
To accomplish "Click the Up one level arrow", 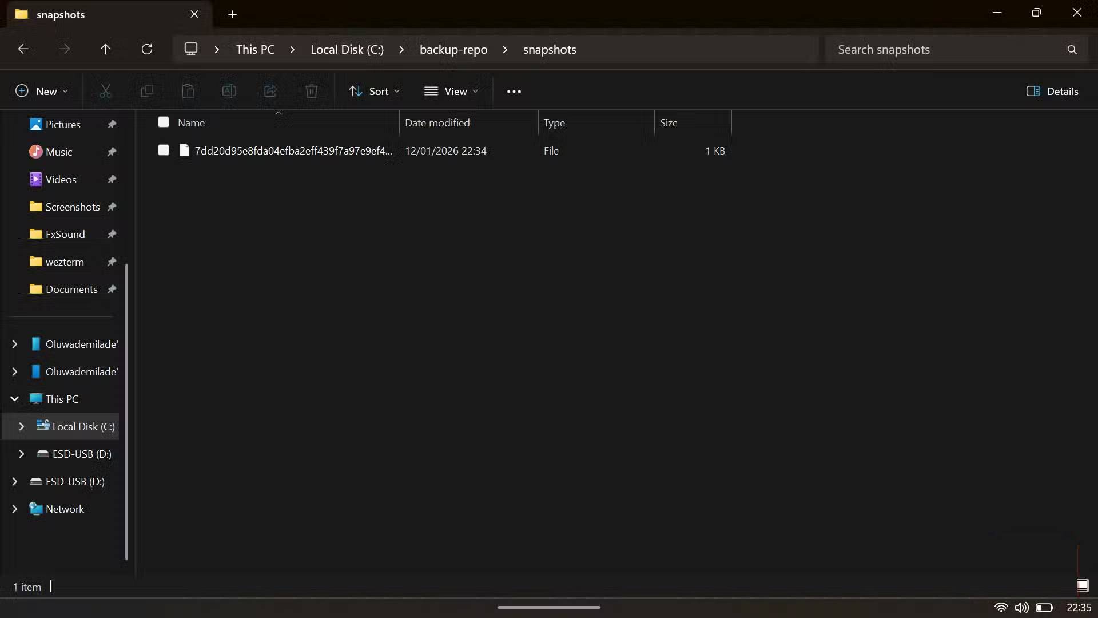I will coord(105,49).
